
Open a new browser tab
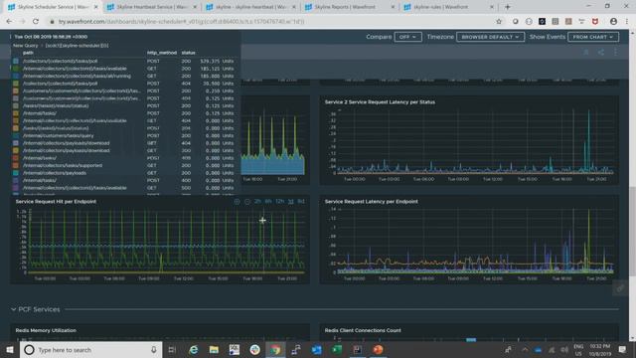[x=508, y=7]
